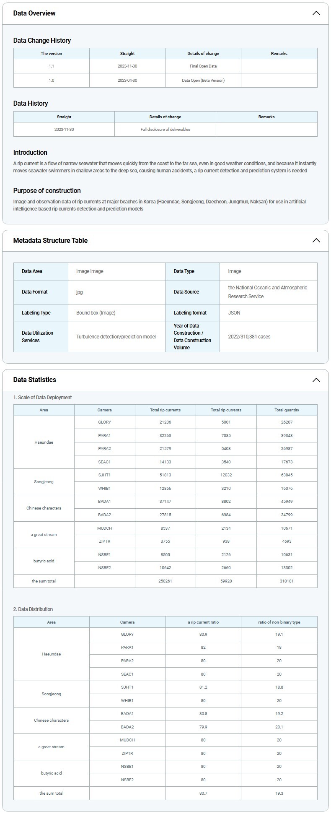The height and width of the screenshot is (814, 331).
Task: Click the 'ratio of non-binary type' header
Action: pos(279,622)
